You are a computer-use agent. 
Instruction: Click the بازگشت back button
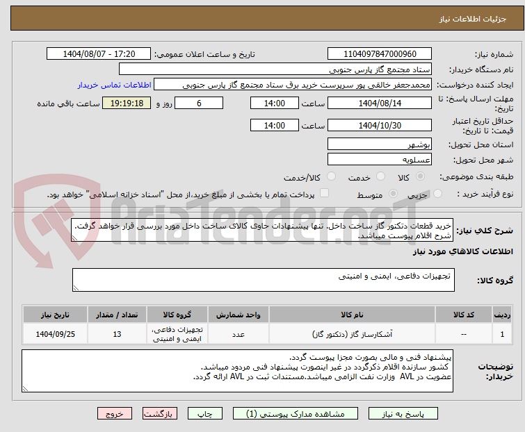[x=160, y=414]
